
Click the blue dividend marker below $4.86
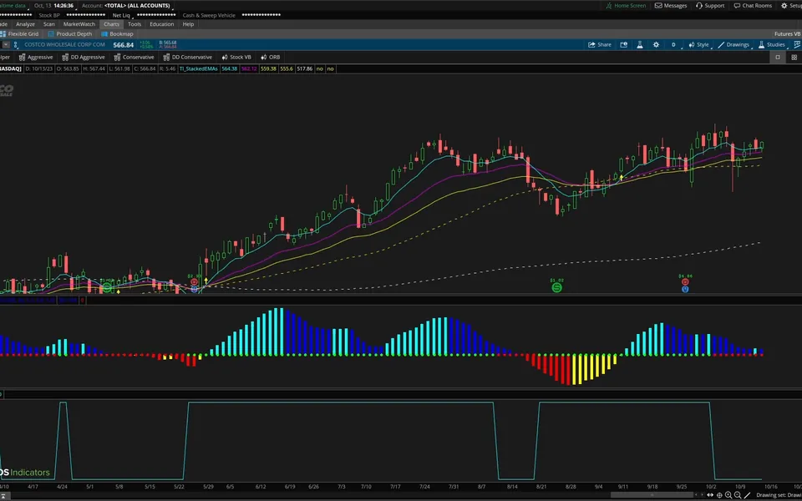pos(685,290)
